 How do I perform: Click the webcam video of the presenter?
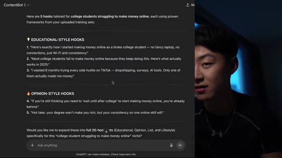point(238,79)
